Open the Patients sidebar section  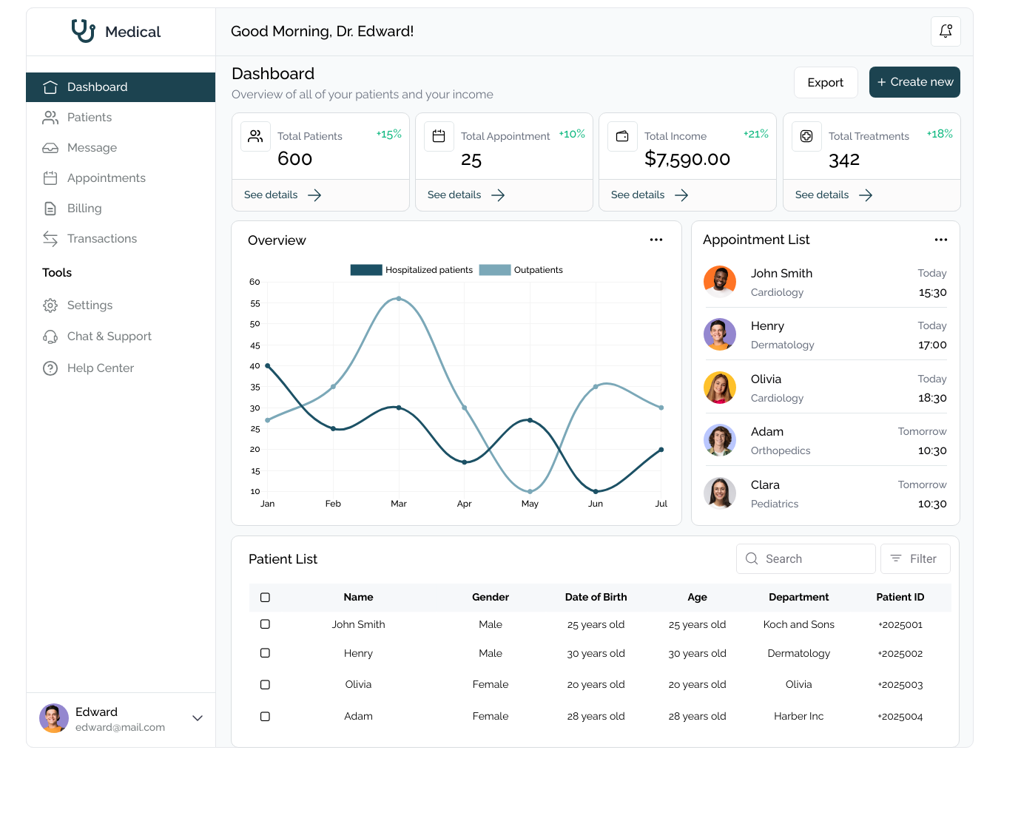89,117
